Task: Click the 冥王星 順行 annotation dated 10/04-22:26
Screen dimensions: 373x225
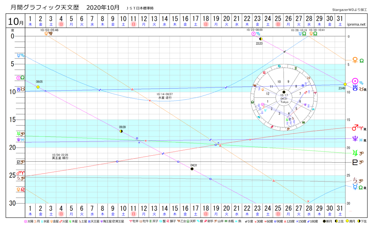Action: [x=60, y=157]
